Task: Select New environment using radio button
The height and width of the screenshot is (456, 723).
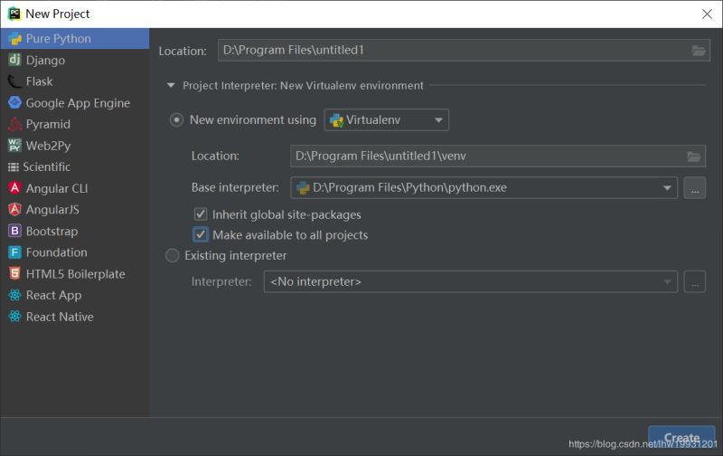Action: click(177, 120)
